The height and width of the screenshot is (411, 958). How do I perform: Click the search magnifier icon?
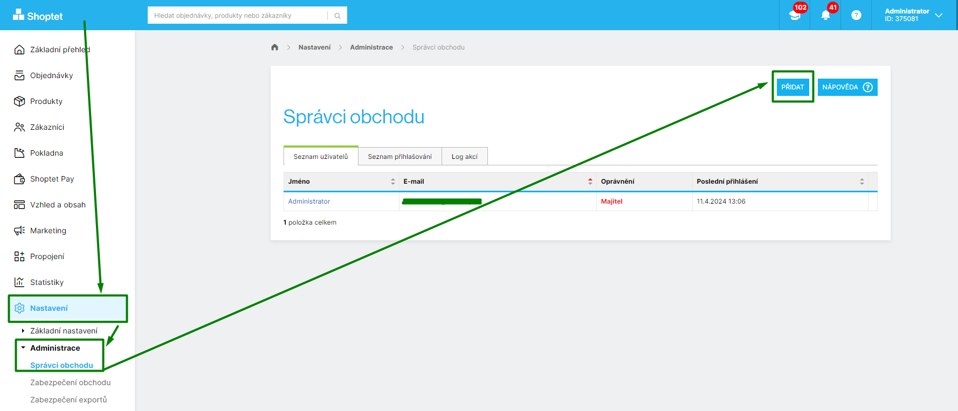337,16
